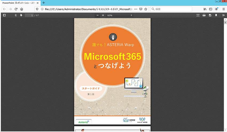Open the 60% zoom level dropdown

pos(120,15)
